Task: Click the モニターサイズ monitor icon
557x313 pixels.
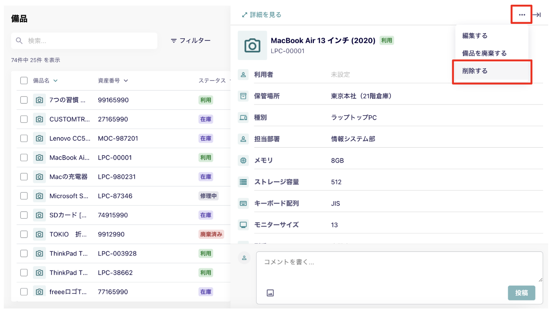Action: click(243, 225)
